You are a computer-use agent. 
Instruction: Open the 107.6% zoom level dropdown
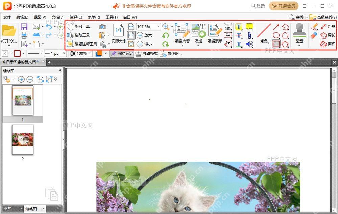[159, 26]
